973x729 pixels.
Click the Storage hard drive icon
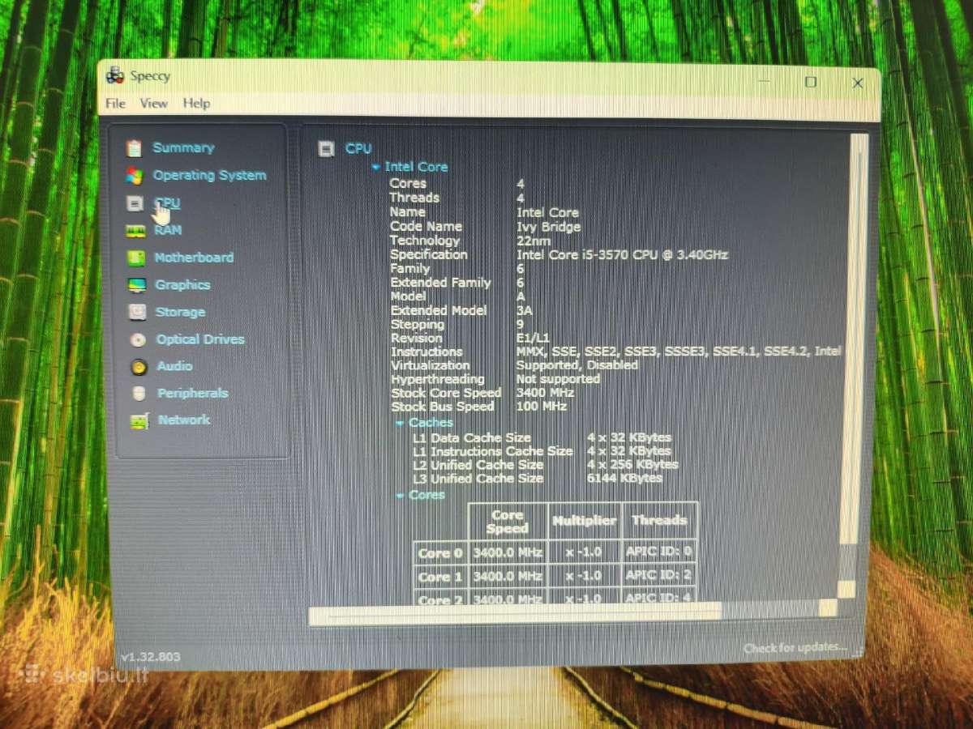(x=139, y=312)
